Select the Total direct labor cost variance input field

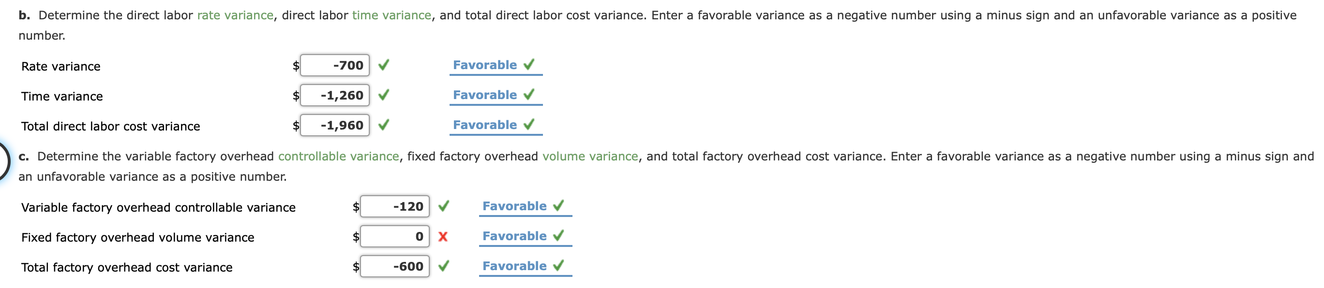tap(334, 125)
